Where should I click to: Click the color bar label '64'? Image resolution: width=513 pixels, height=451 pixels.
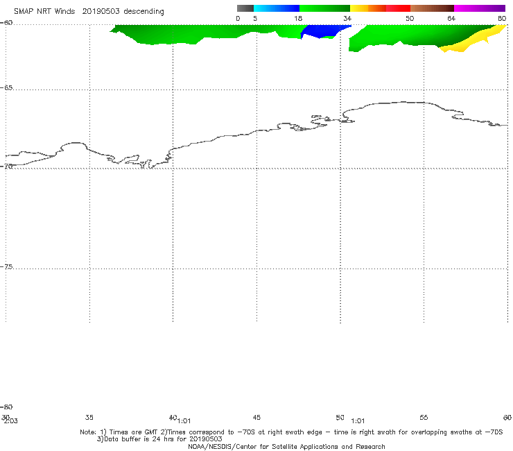(451, 18)
